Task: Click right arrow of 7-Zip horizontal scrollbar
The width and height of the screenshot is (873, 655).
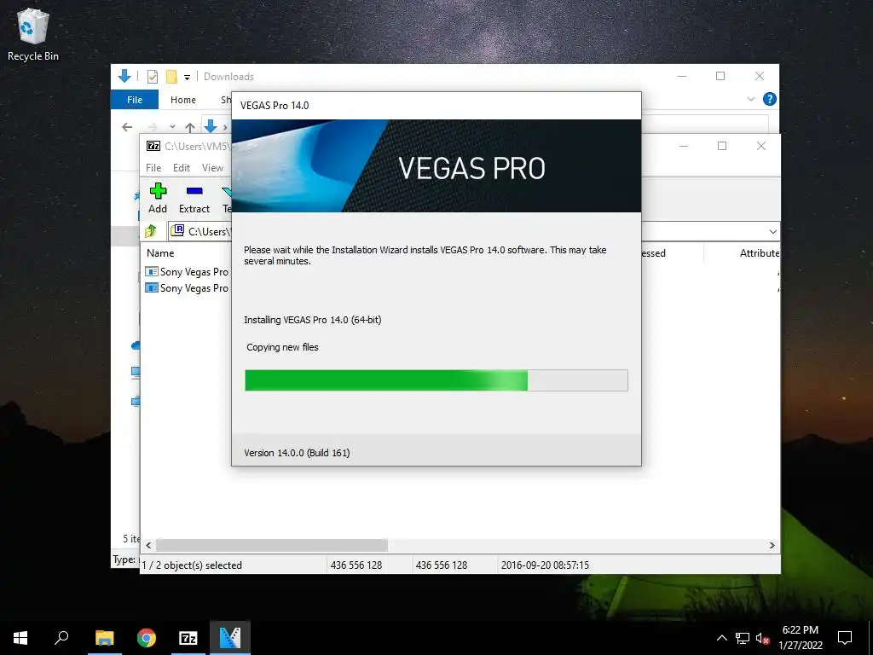Action: 772,545
